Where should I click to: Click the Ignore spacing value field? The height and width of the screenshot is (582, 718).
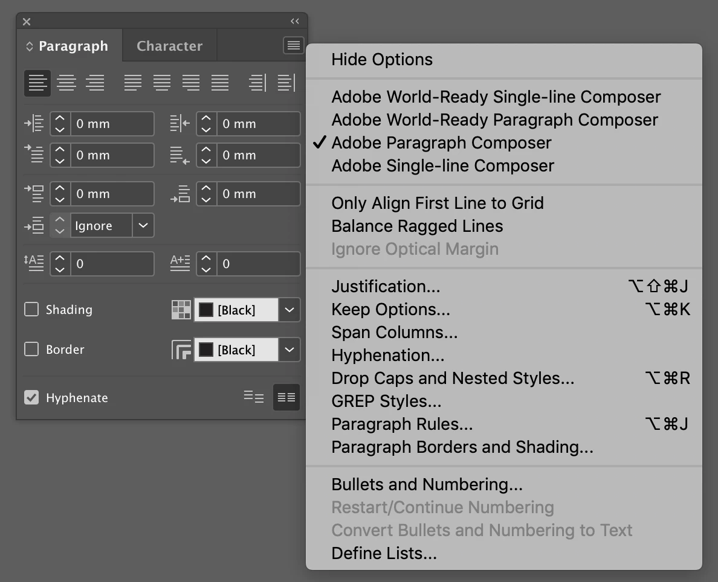[x=101, y=225]
